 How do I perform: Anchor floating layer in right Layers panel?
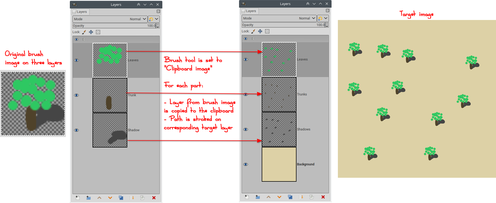click(301, 197)
